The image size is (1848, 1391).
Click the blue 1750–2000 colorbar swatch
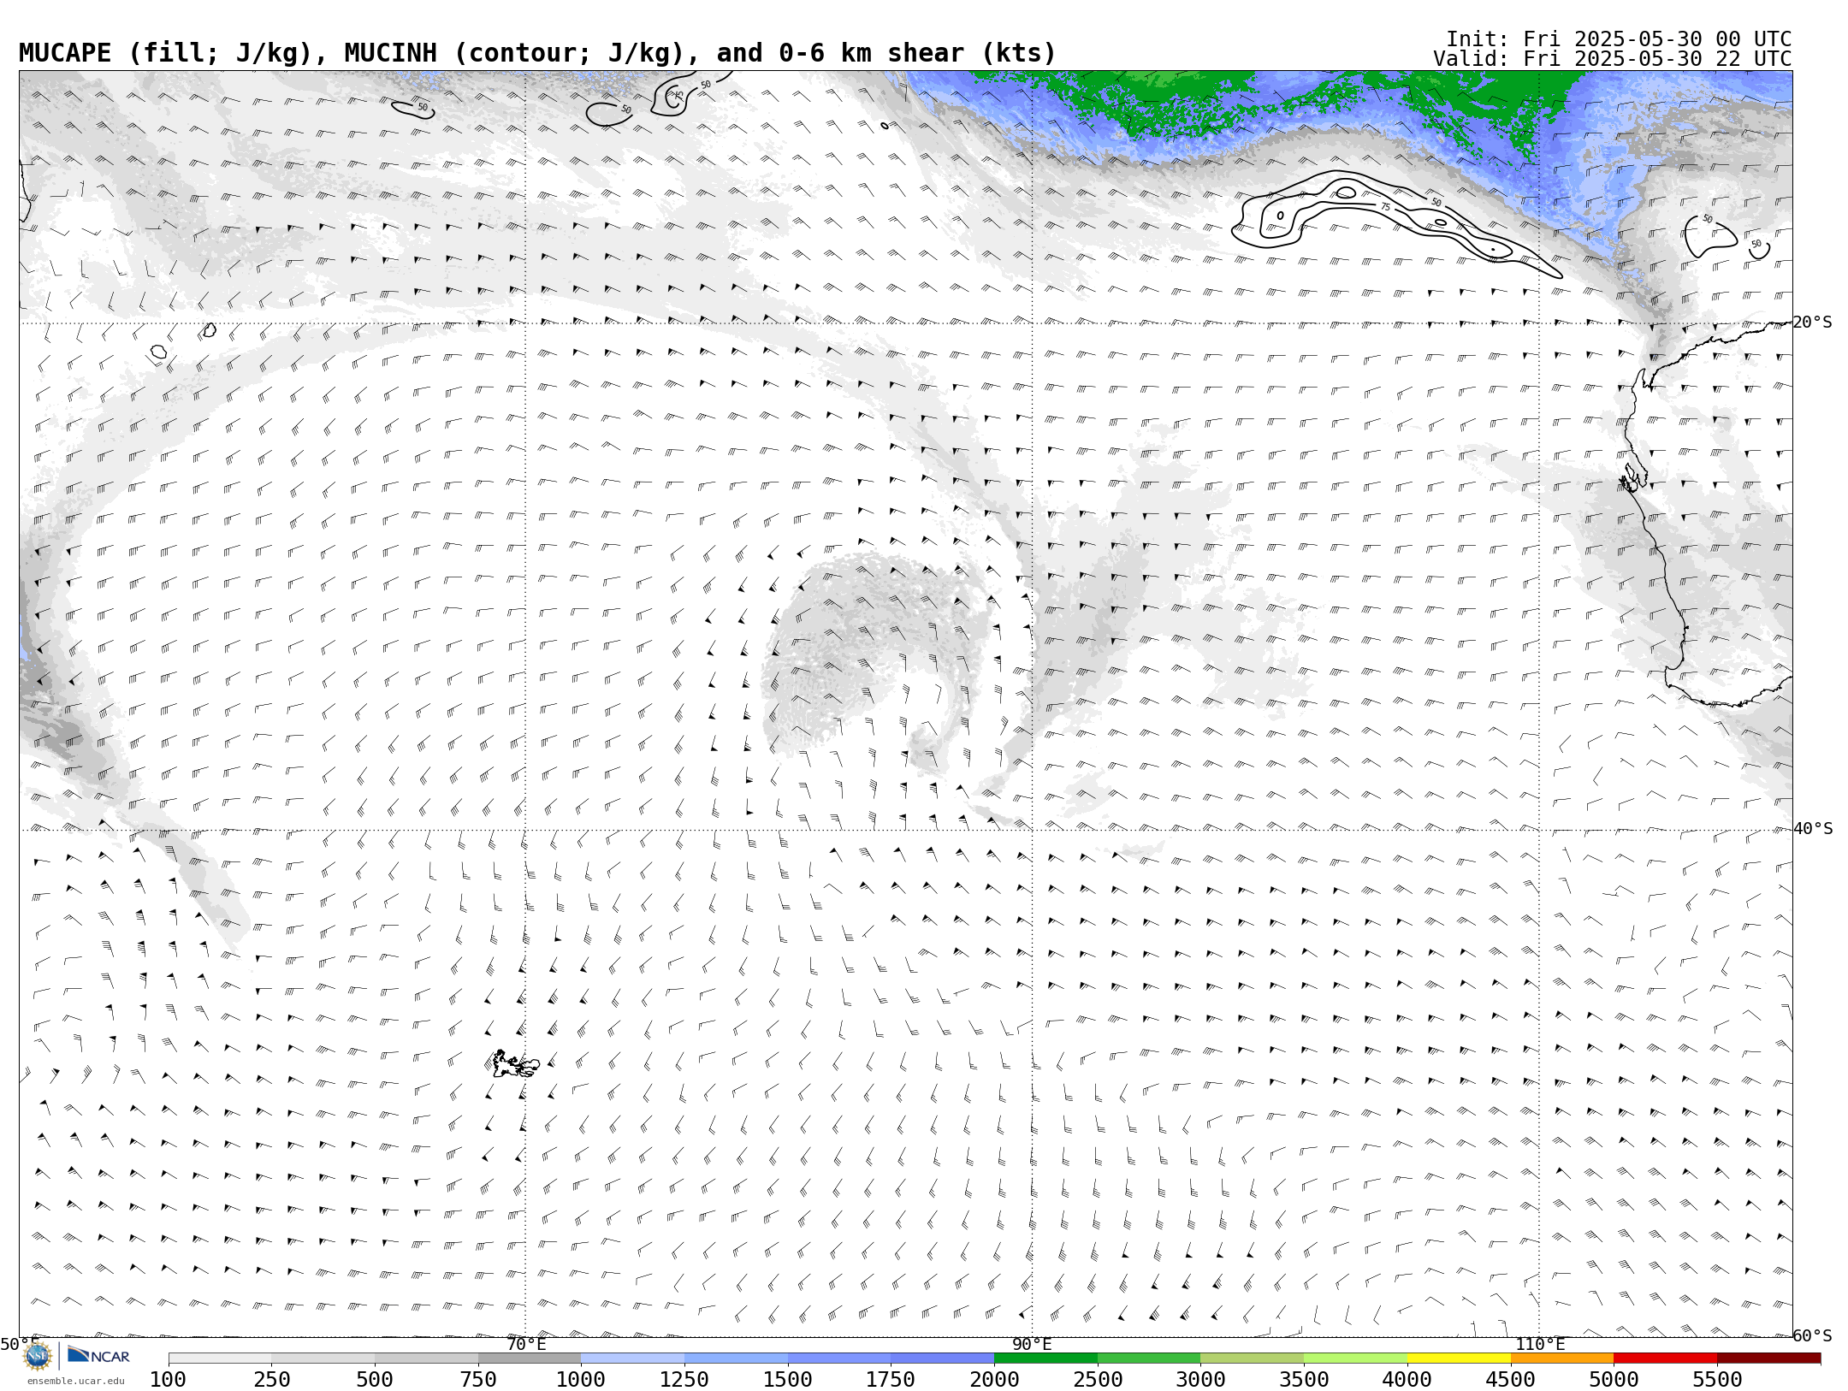point(942,1358)
